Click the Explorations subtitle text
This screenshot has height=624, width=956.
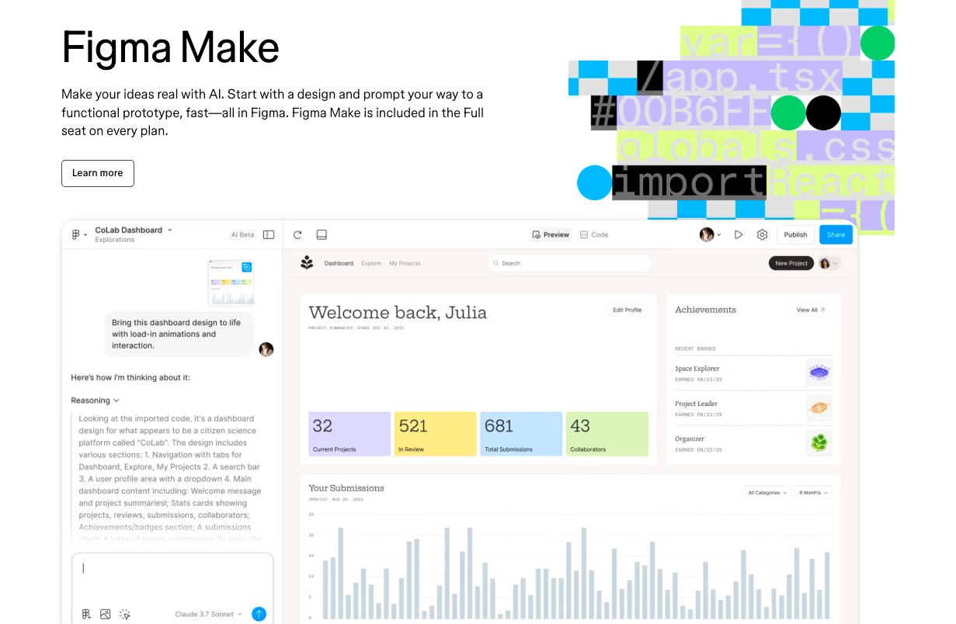click(x=114, y=240)
